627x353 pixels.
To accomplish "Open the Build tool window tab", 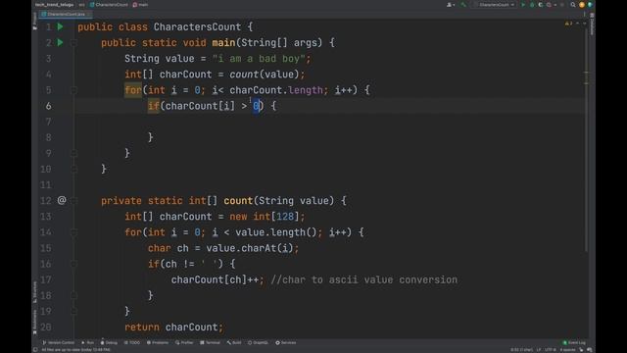I will coord(234,342).
